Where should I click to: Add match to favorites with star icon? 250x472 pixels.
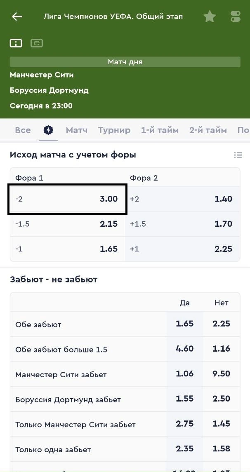pos(210,17)
